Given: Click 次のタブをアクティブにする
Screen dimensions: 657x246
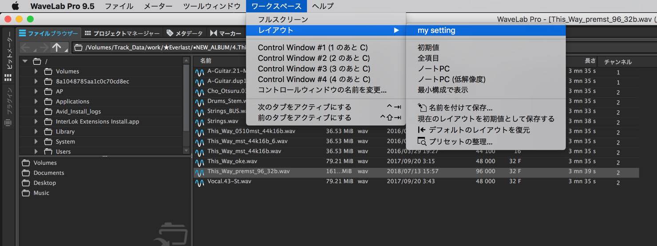Looking at the screenshot, I should pos(326,107).
